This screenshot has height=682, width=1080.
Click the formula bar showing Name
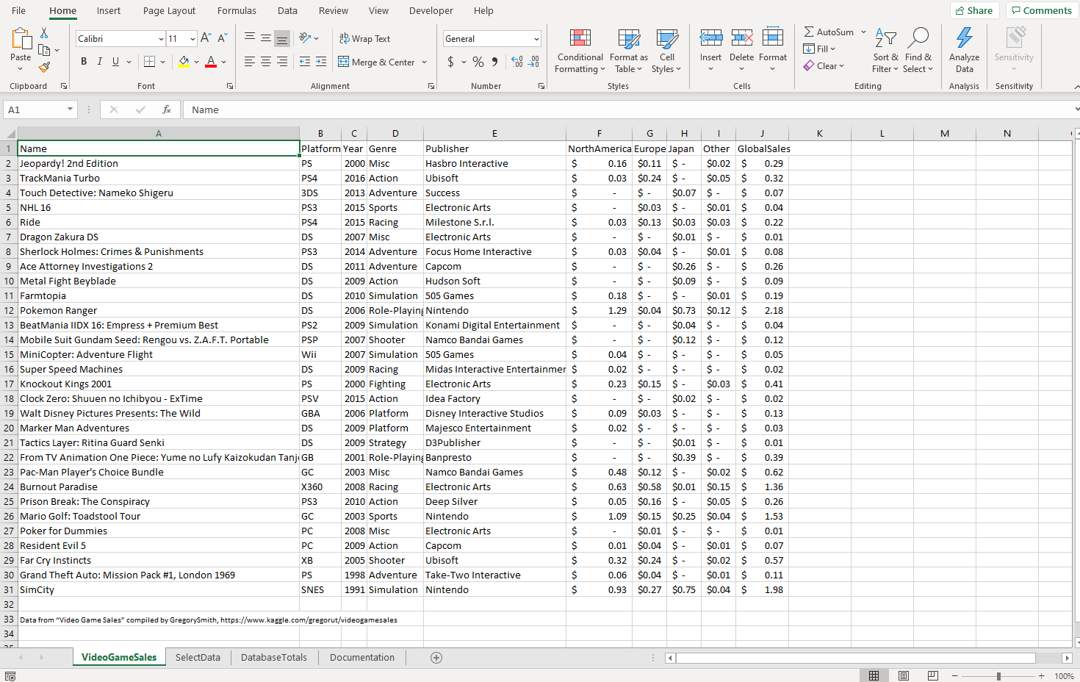pos(628,110)
